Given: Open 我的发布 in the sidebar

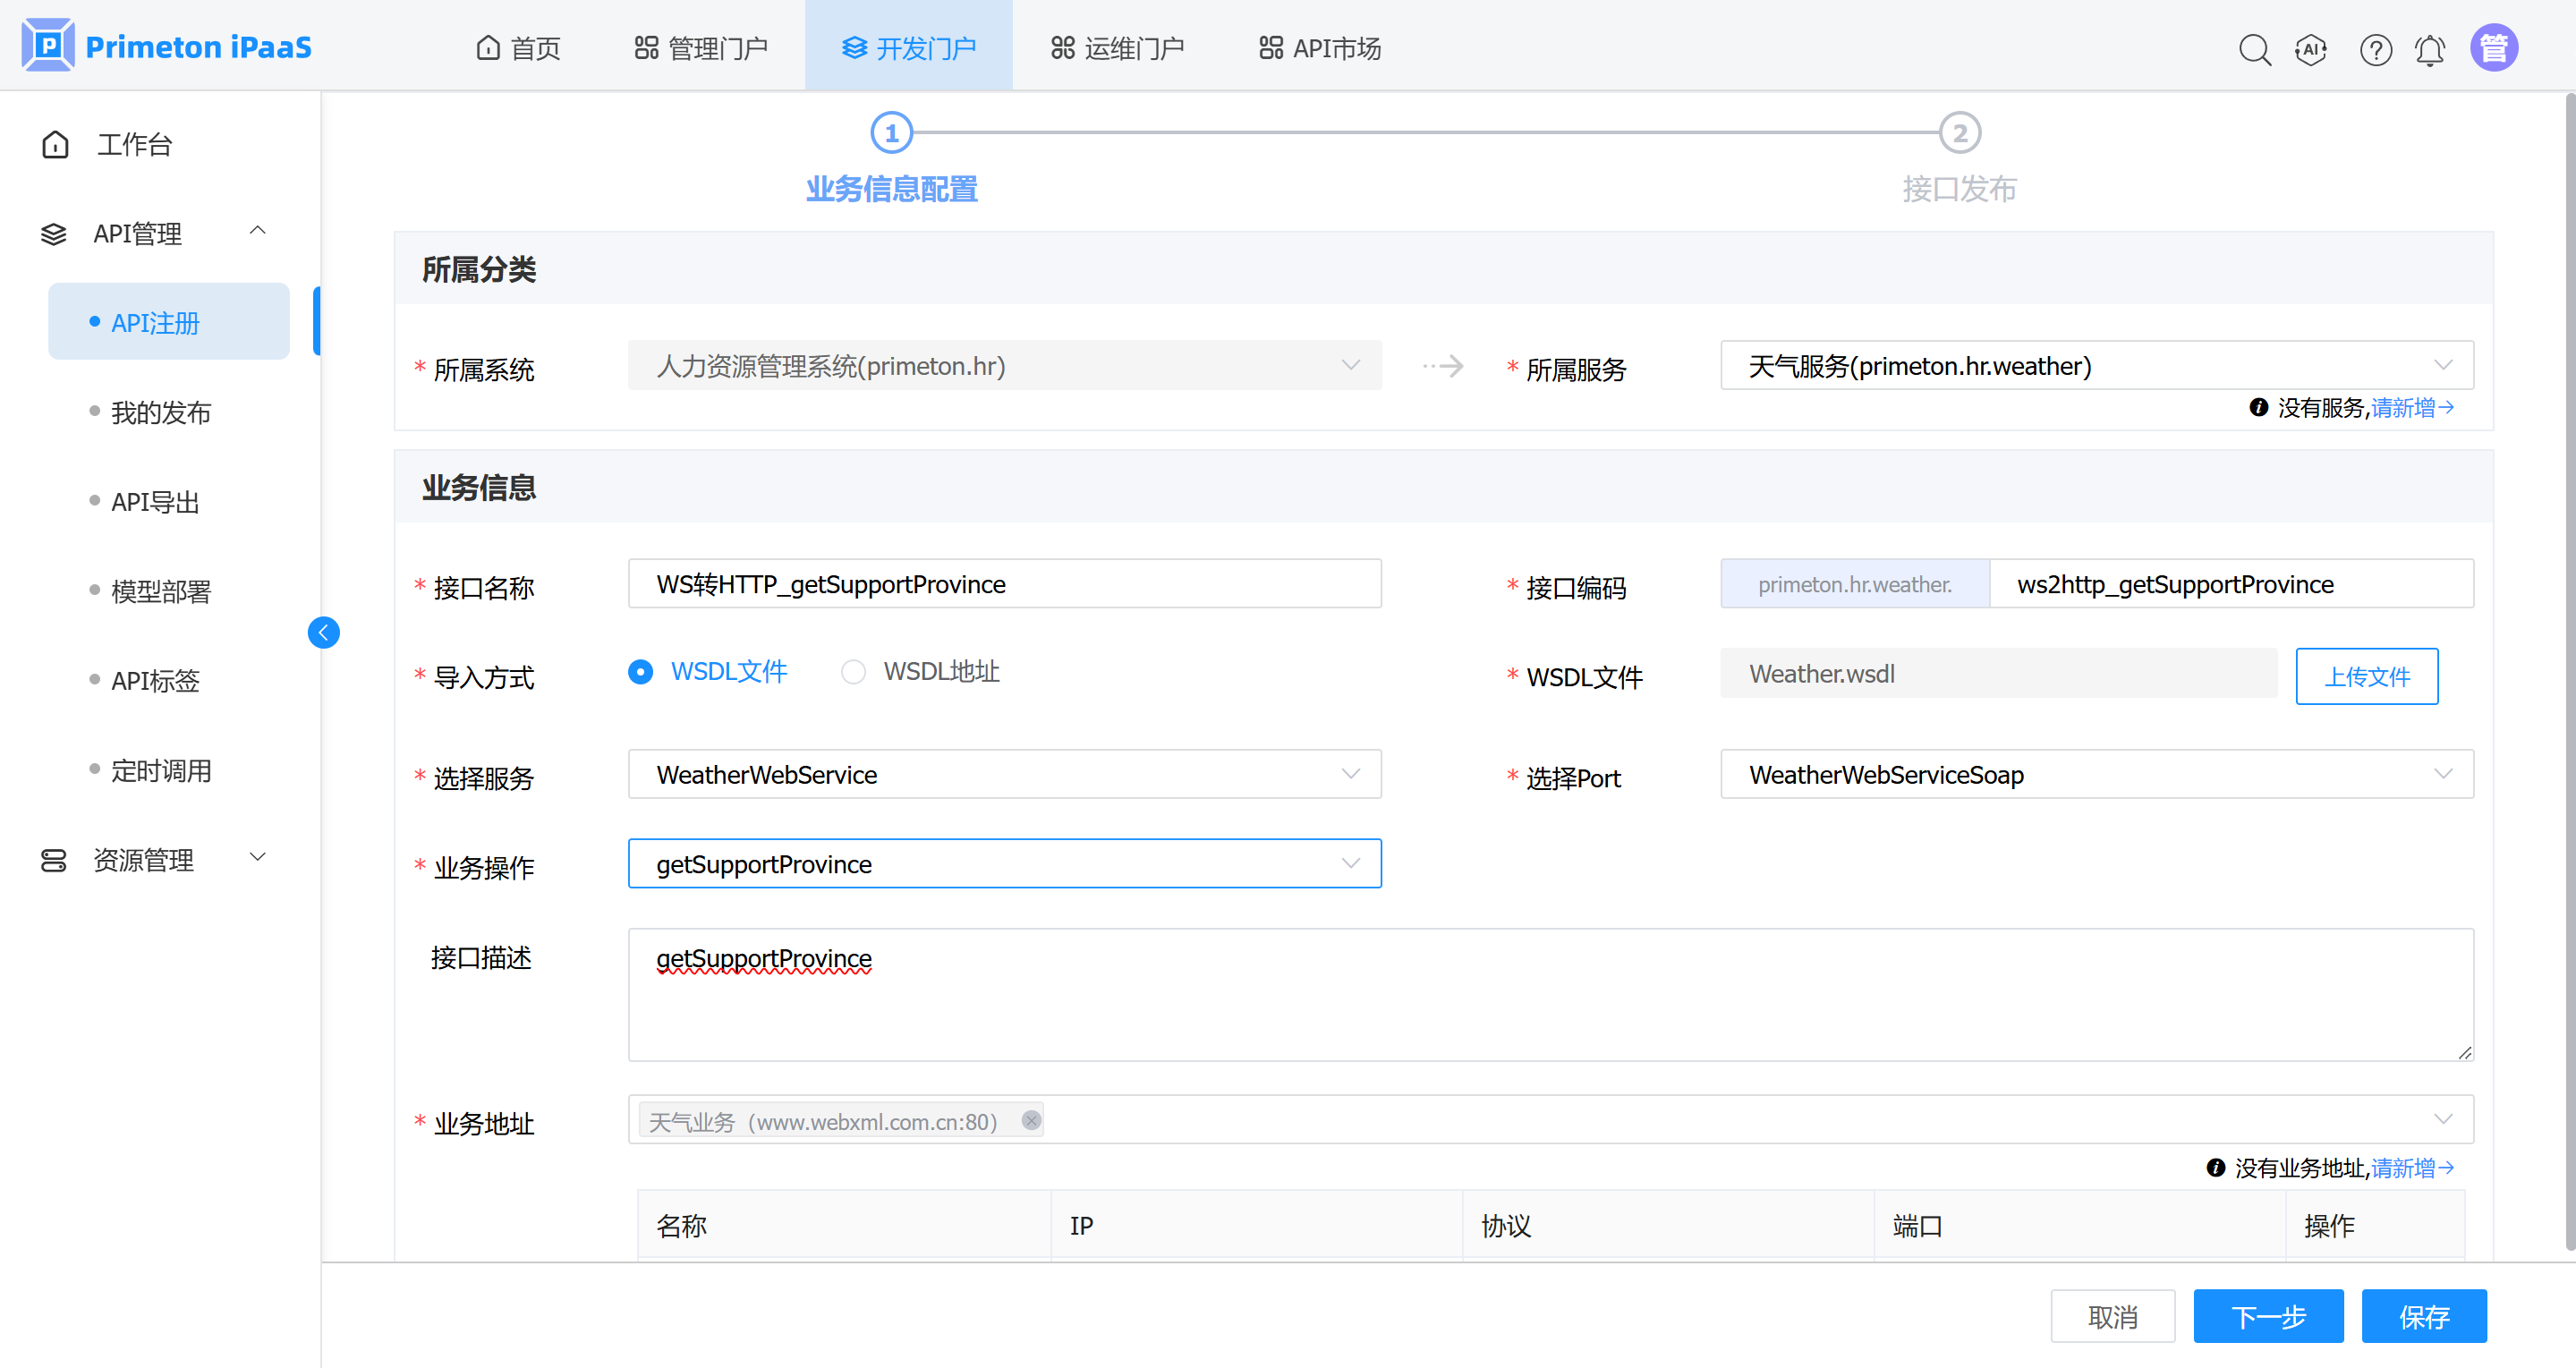Looking at the screenshot, I should click(x=161, y=412).
